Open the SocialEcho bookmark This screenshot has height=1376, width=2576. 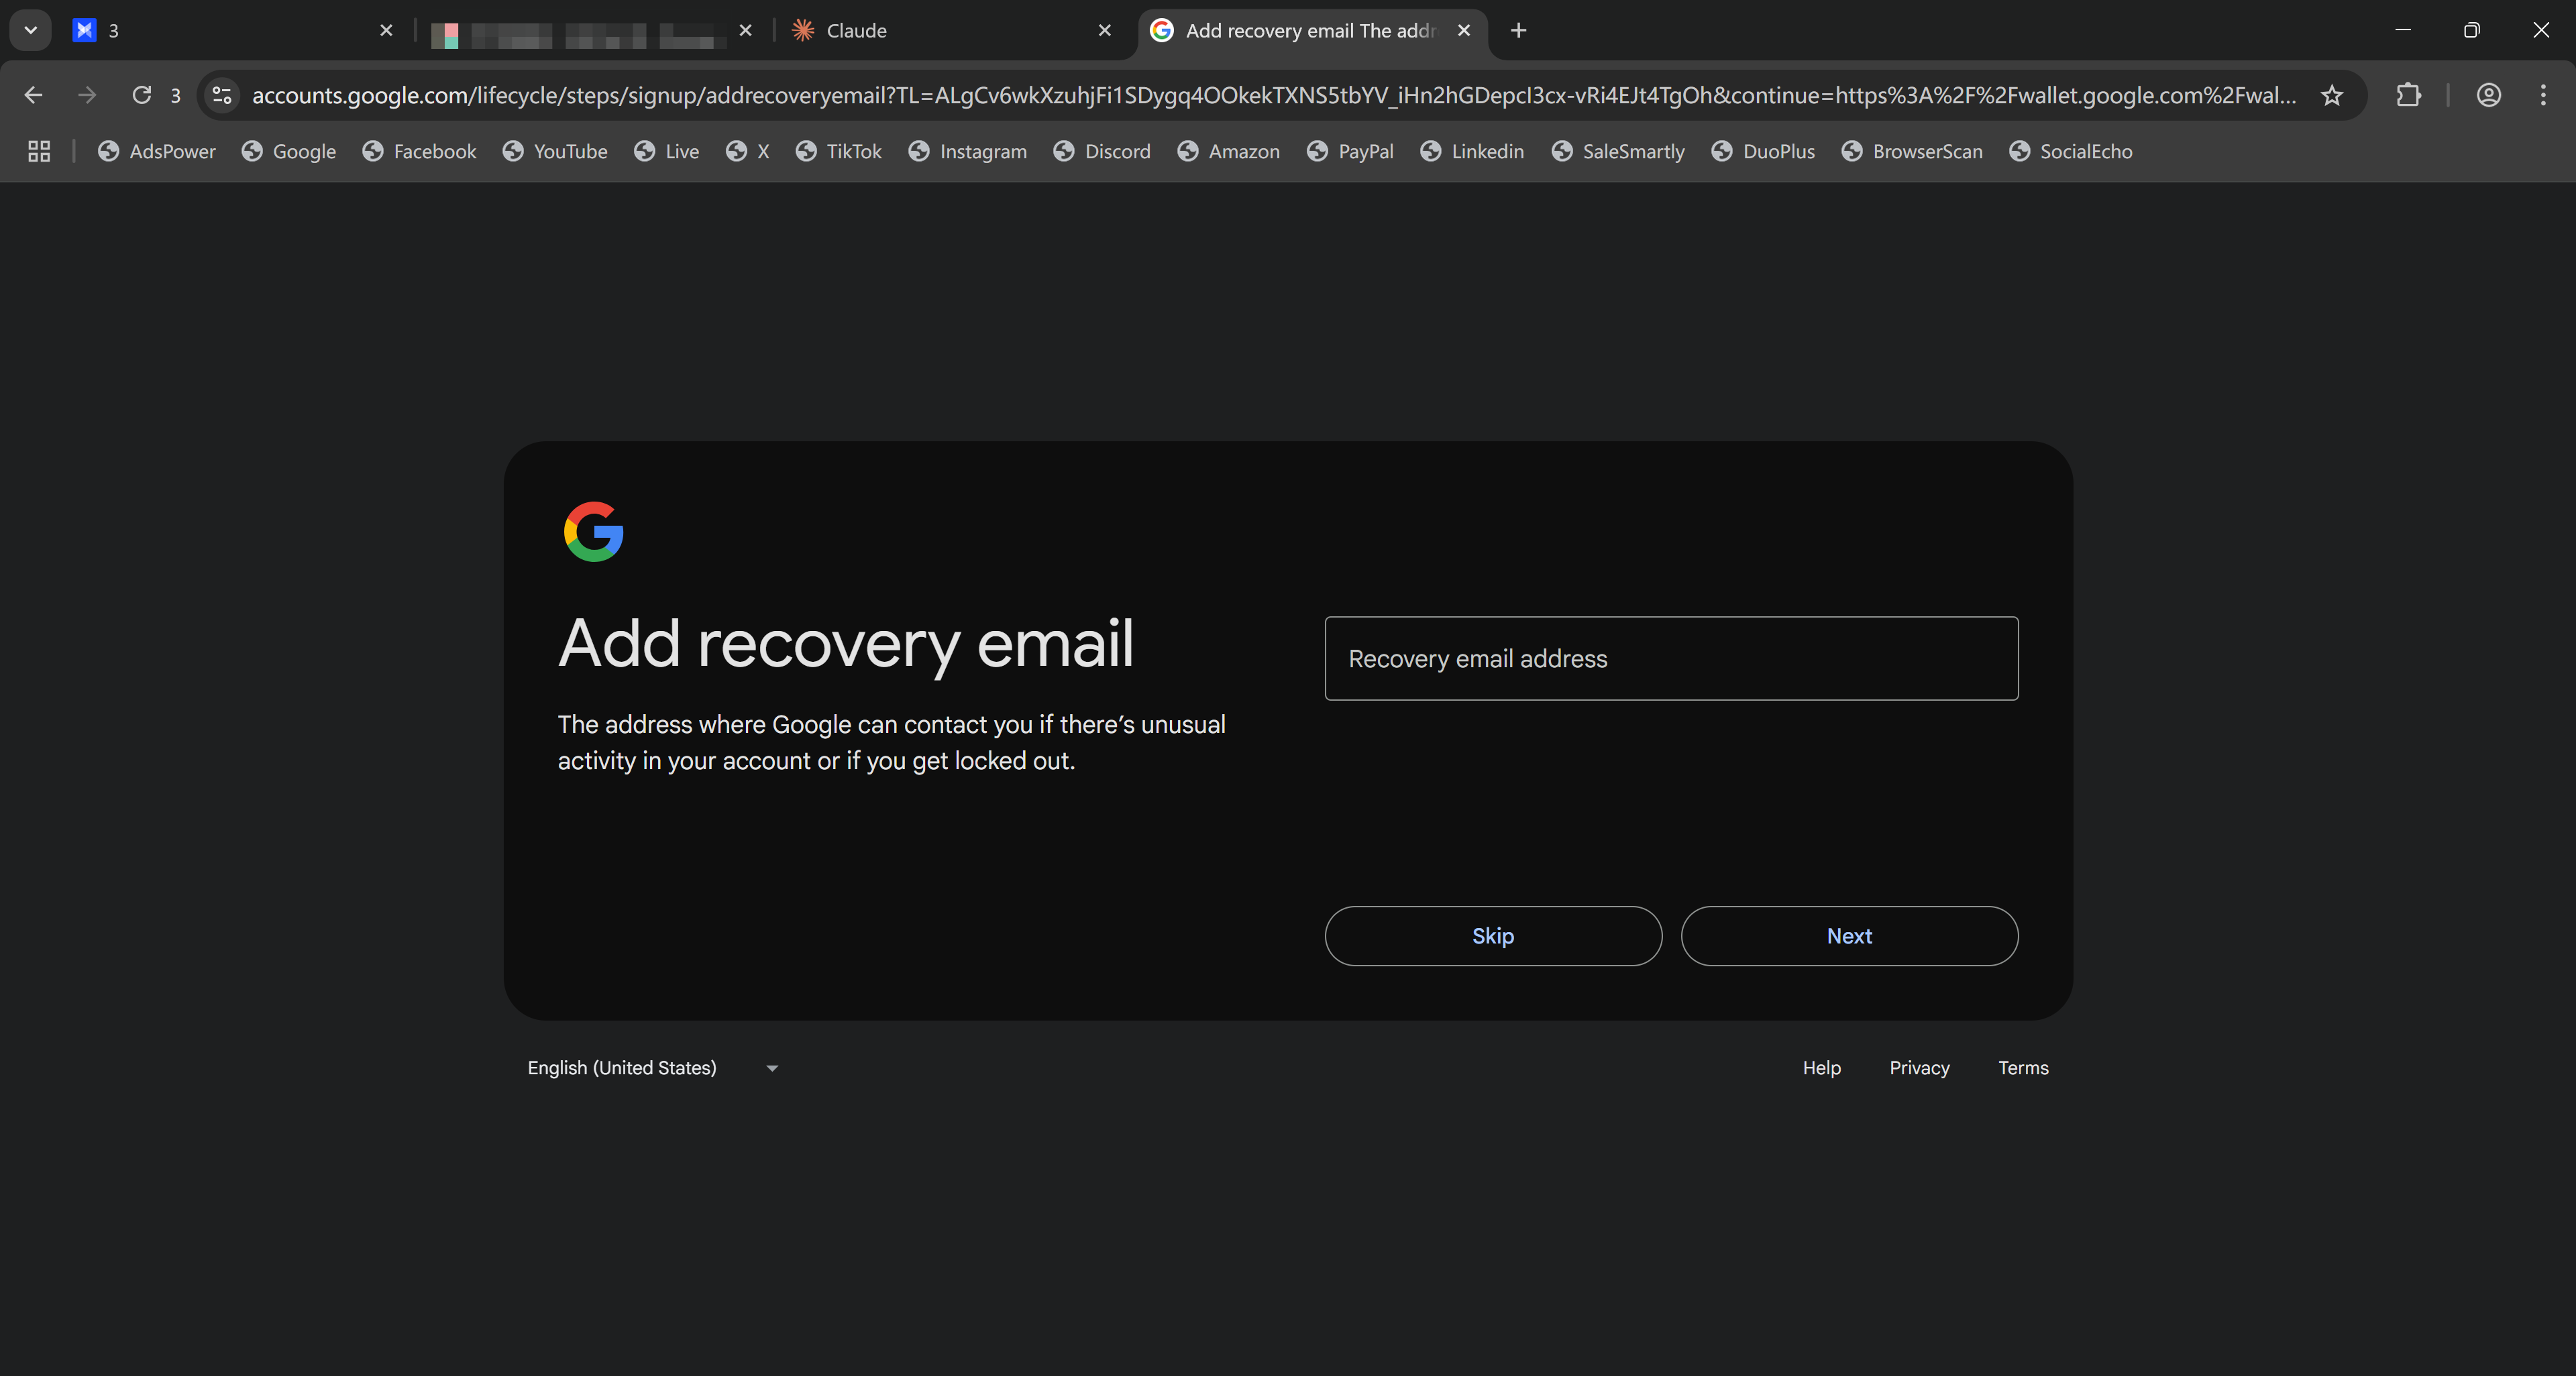tap(2072, 151)
